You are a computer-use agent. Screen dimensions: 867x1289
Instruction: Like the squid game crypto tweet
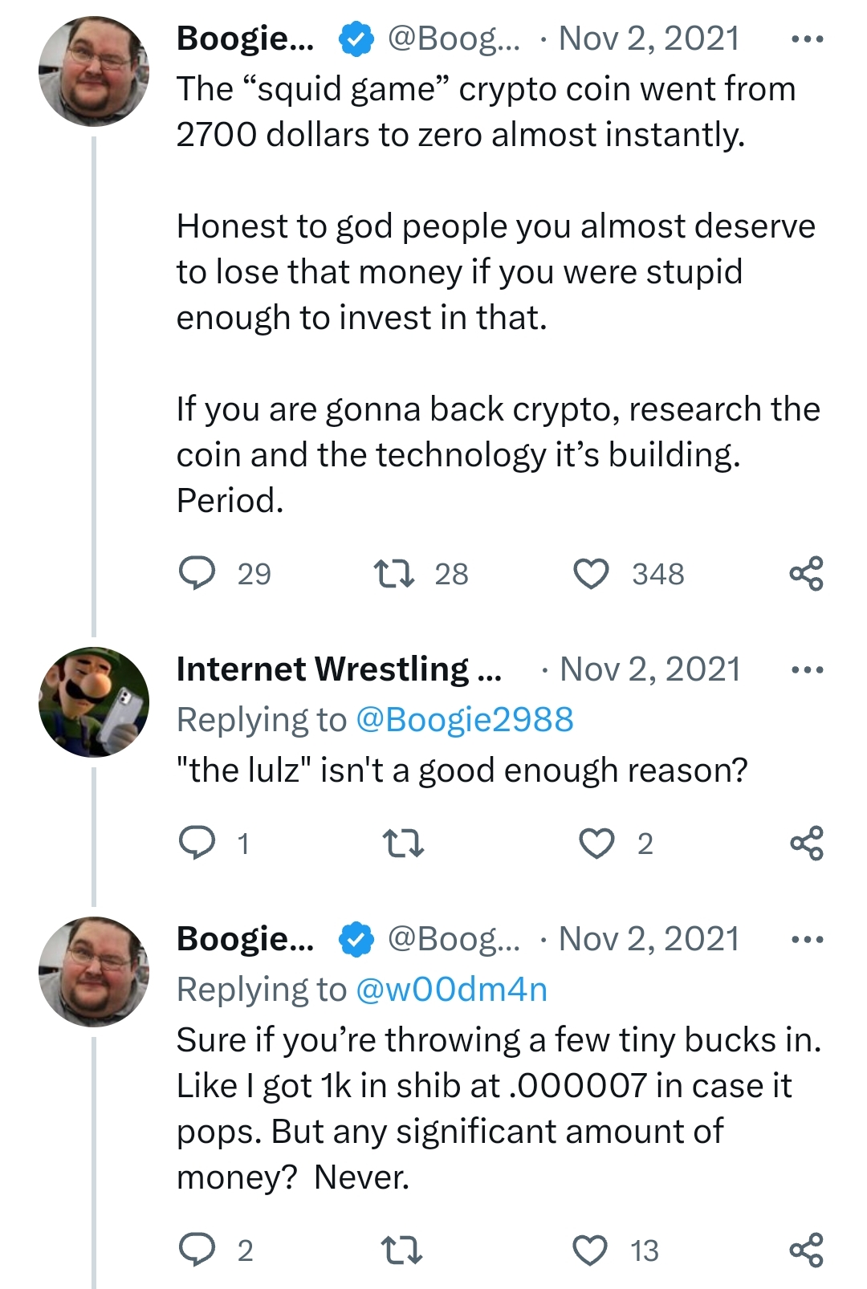tap(592, 574)
